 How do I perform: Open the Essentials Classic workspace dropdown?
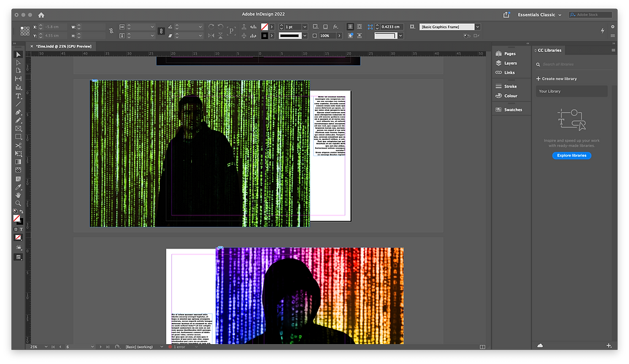pos(539,14)
